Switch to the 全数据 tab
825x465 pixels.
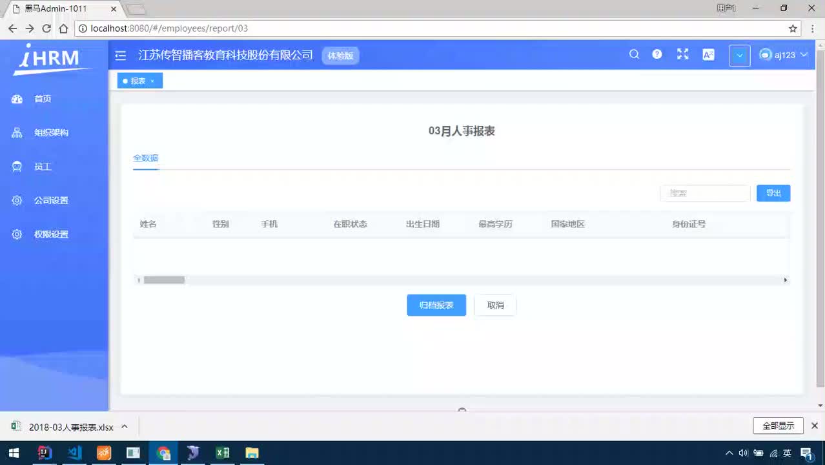click(146, 158)
